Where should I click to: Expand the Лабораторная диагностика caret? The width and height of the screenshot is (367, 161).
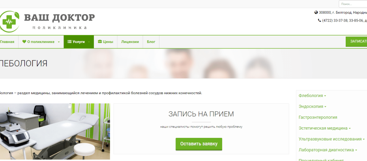pos(356,150)
